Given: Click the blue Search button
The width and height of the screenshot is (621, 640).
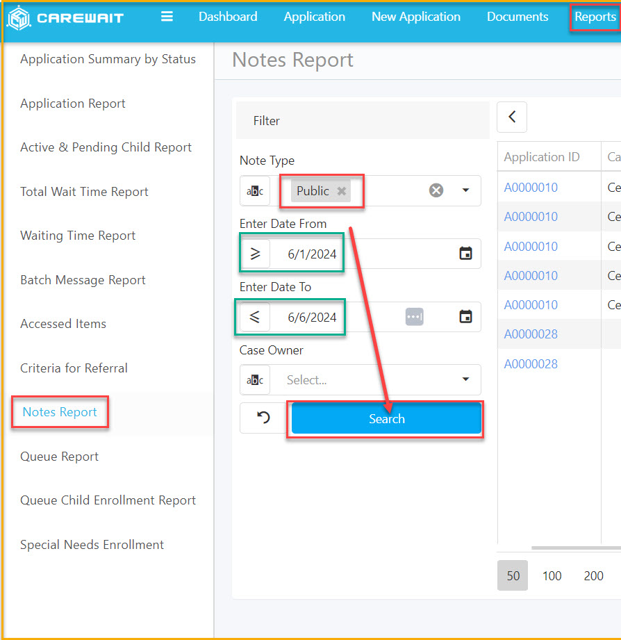Looking at the screenshot, I should click(386, 418).
